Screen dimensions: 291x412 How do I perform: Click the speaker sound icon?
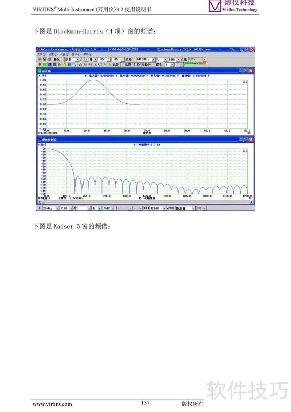pos(100,64)
